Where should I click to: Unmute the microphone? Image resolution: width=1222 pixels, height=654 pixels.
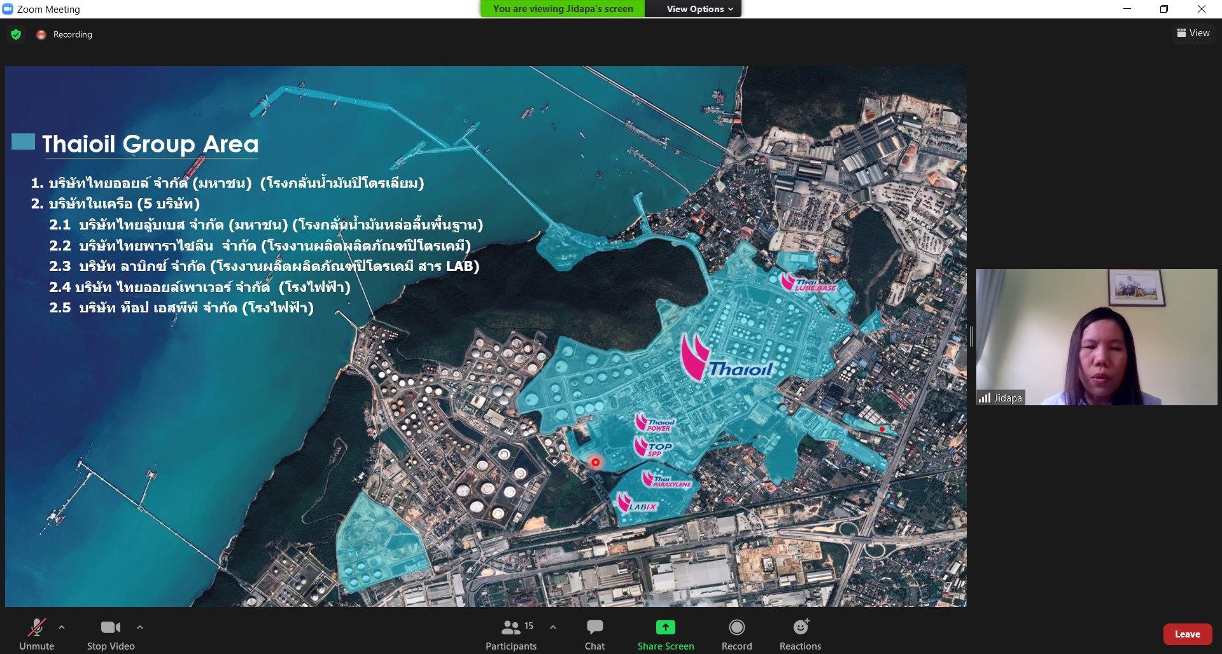36,634
